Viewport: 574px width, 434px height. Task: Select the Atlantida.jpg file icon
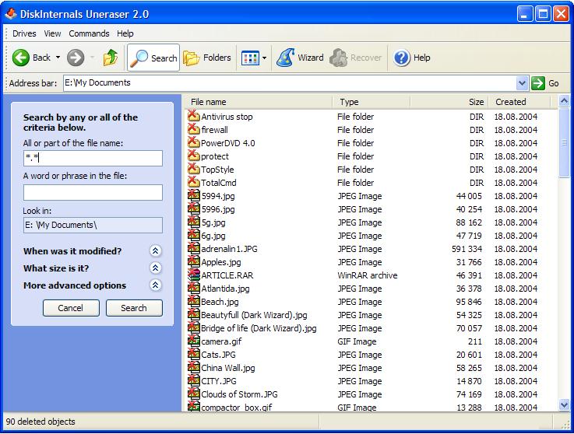pos(193,288)
